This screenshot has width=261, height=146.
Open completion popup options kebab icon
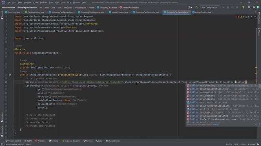pos(259,125)
